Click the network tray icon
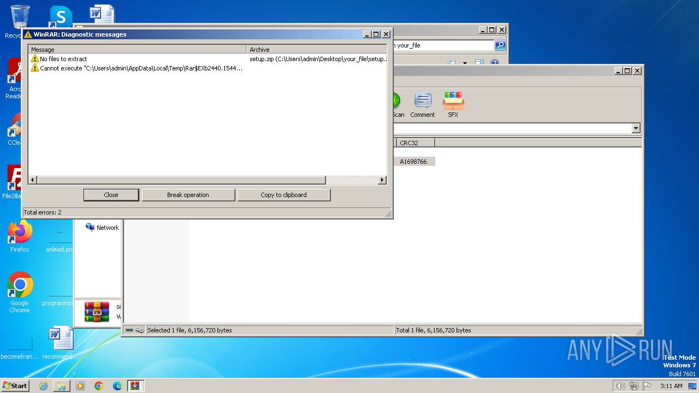Screen dimensions: 699x393 tap(634, 386)
